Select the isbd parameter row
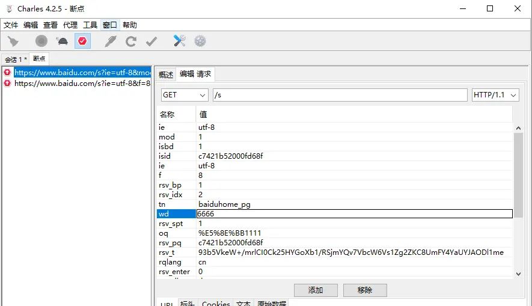The image size is (532, 306). tap(335, 146)
